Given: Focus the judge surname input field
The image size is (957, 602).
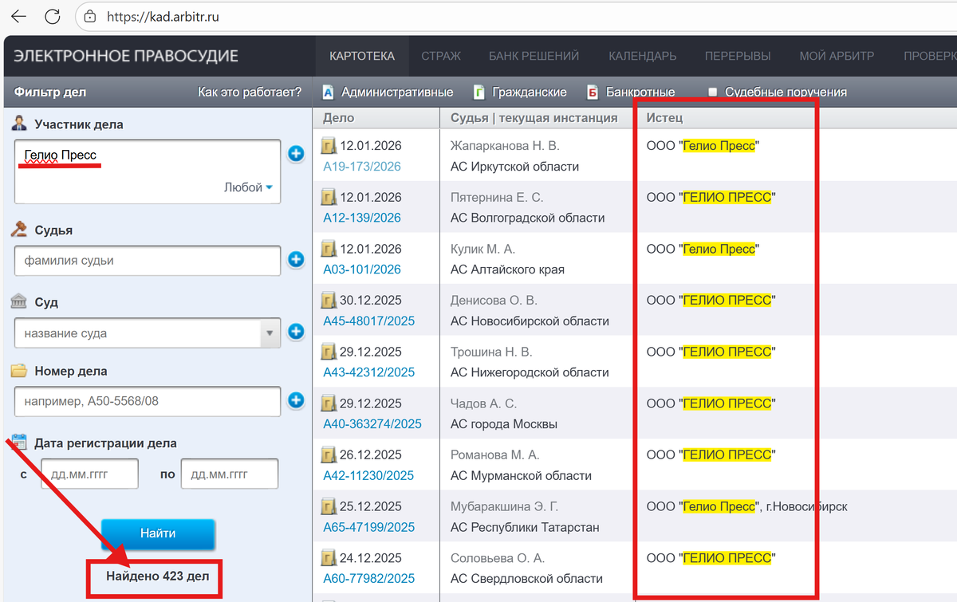Looking at the screenshot, I should [148, 260].
